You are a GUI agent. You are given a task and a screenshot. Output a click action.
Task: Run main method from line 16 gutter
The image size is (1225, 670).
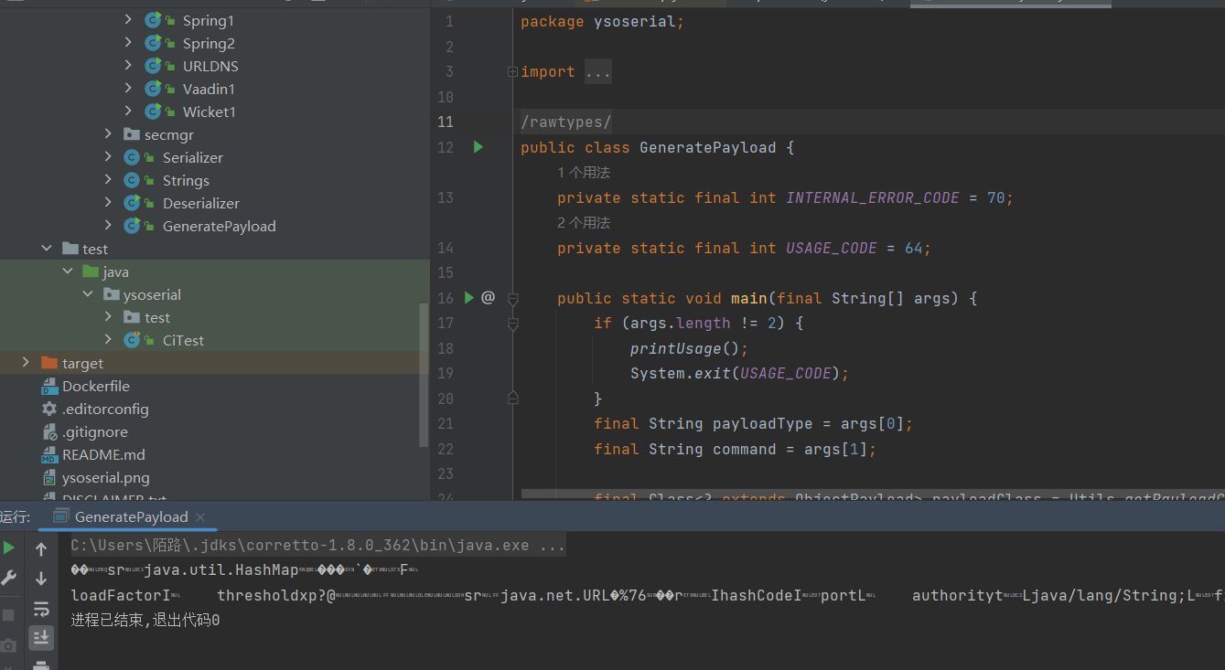pos(468,297)
